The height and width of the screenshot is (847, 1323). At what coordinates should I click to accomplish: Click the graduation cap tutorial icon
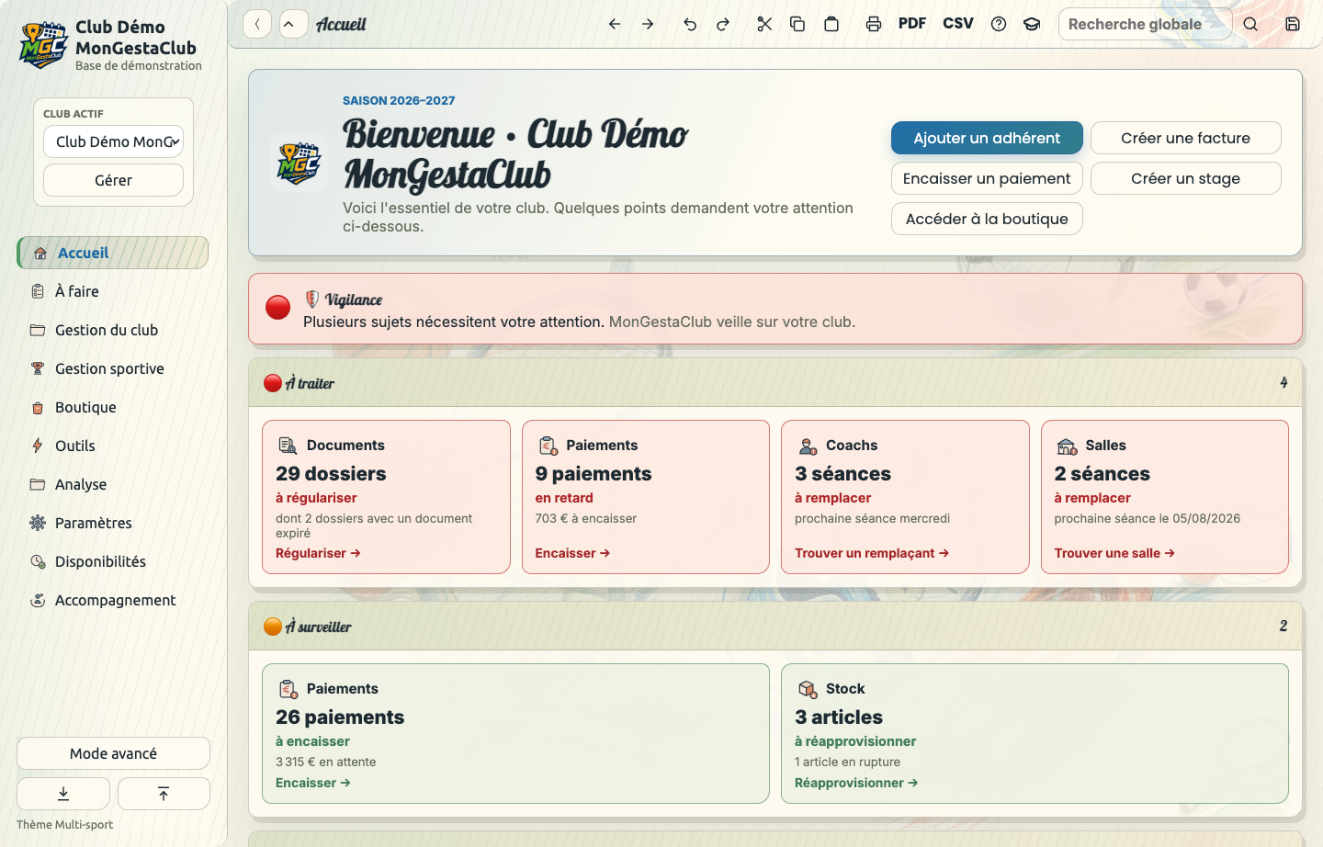pyautogui.click(x=1032, y=24)
